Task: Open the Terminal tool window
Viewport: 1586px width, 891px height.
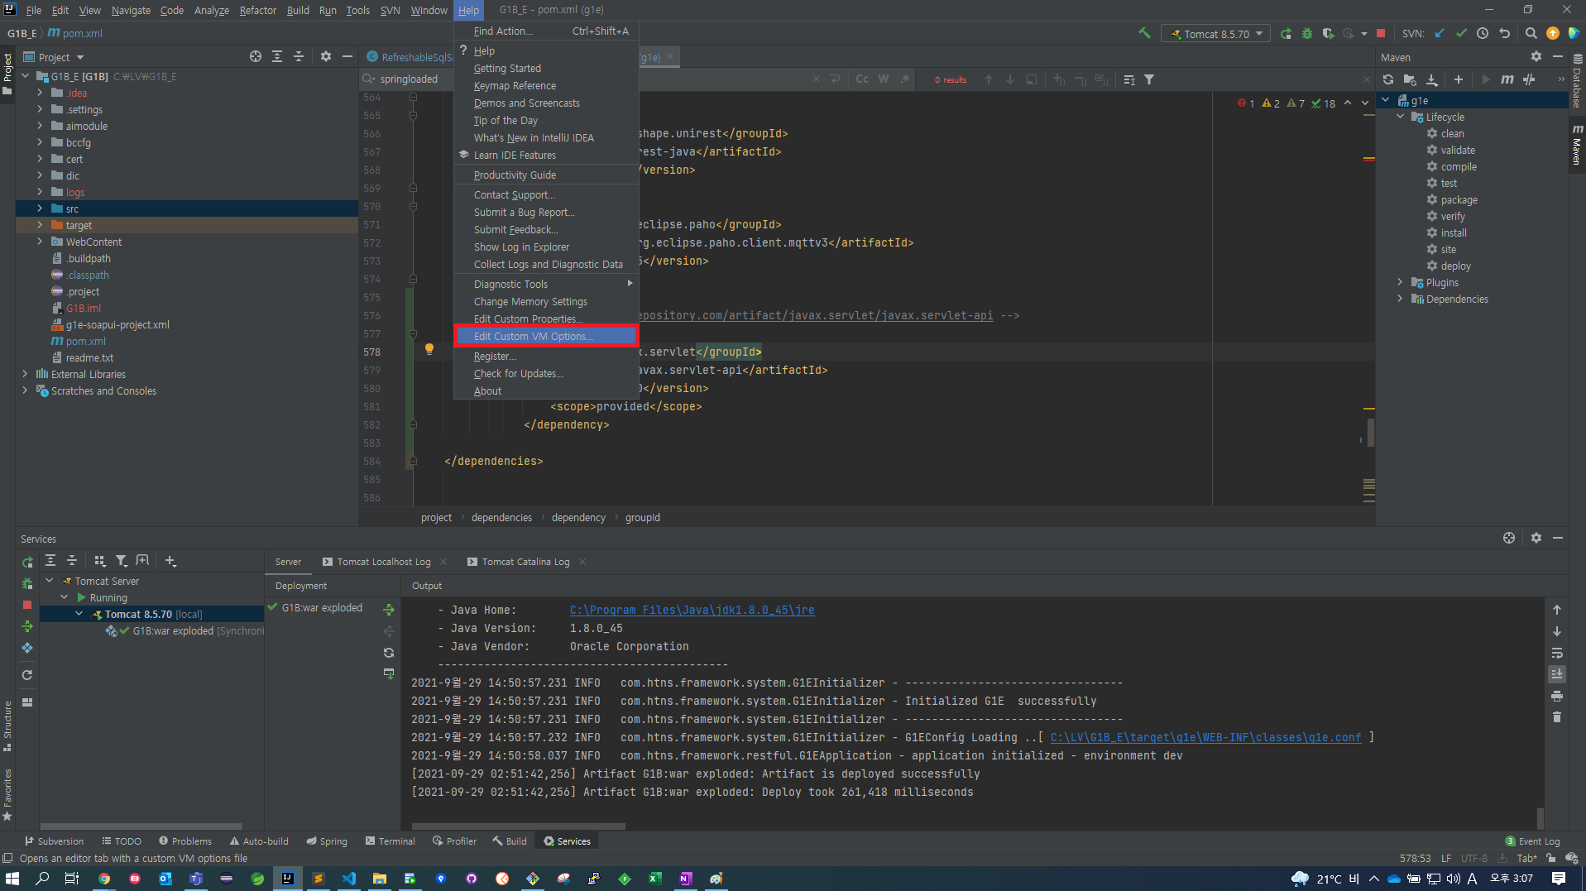Action: click(x=390, y=841)
